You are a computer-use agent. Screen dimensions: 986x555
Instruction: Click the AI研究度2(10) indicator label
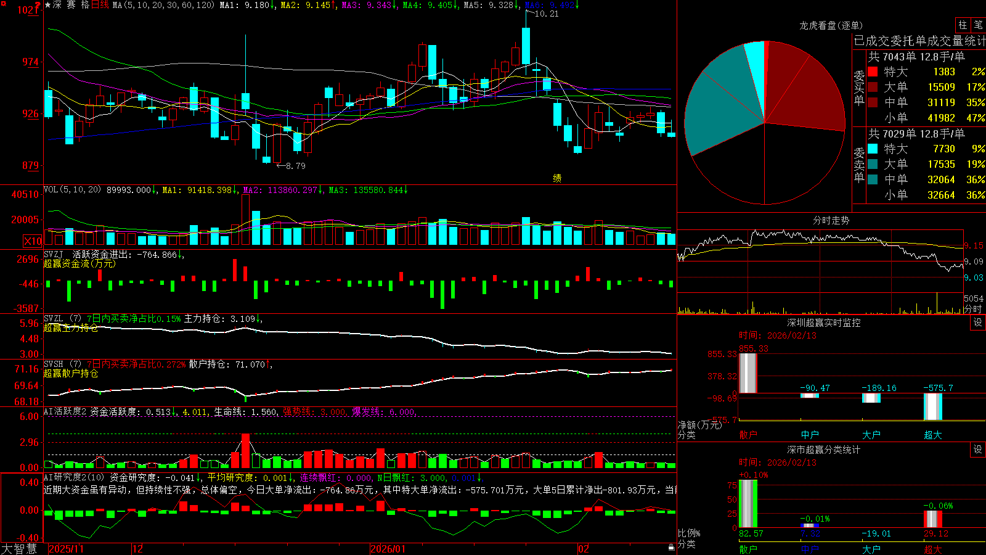tap(74, 478)
